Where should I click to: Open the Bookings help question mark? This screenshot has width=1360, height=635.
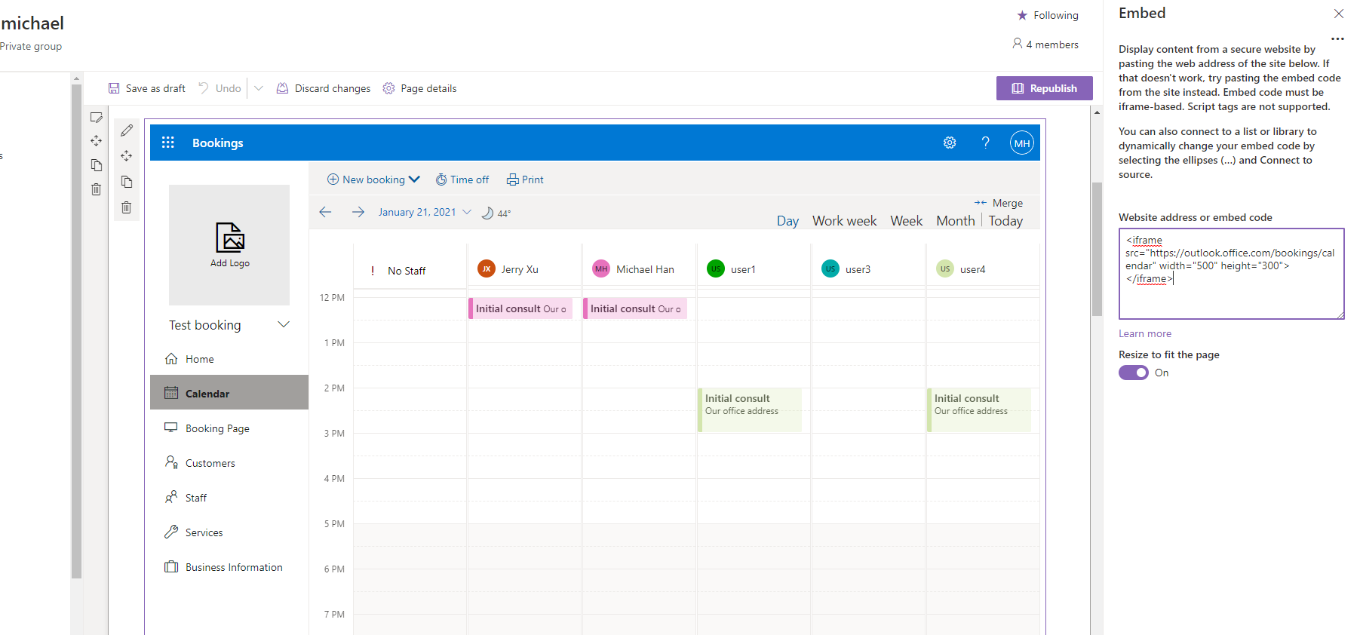click(x=985, y=143)
